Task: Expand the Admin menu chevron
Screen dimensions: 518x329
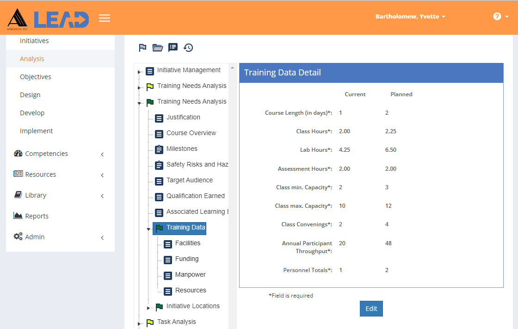Action: click(x=102, y=238)
